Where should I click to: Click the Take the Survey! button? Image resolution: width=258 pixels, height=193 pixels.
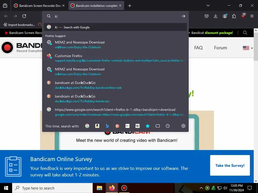[x=230, y=165]
